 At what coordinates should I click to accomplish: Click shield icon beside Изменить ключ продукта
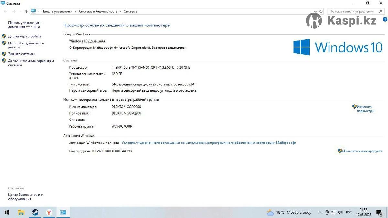pyautogui.click(x=340, y=151)
